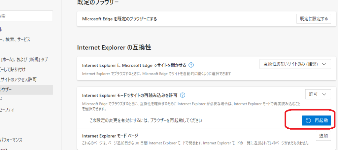Go to サイトのアクセス許可 in the sidebar
Viewport: 338px width, 150px height.
pyautogui.click(x=18, y=79)
